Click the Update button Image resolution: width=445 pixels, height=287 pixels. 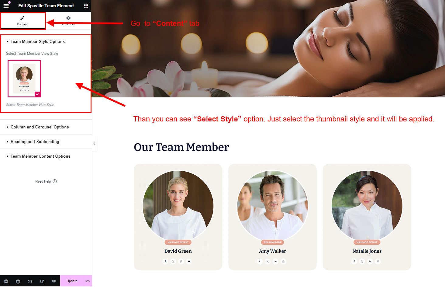pyautogui.click(x=72, y=281)
